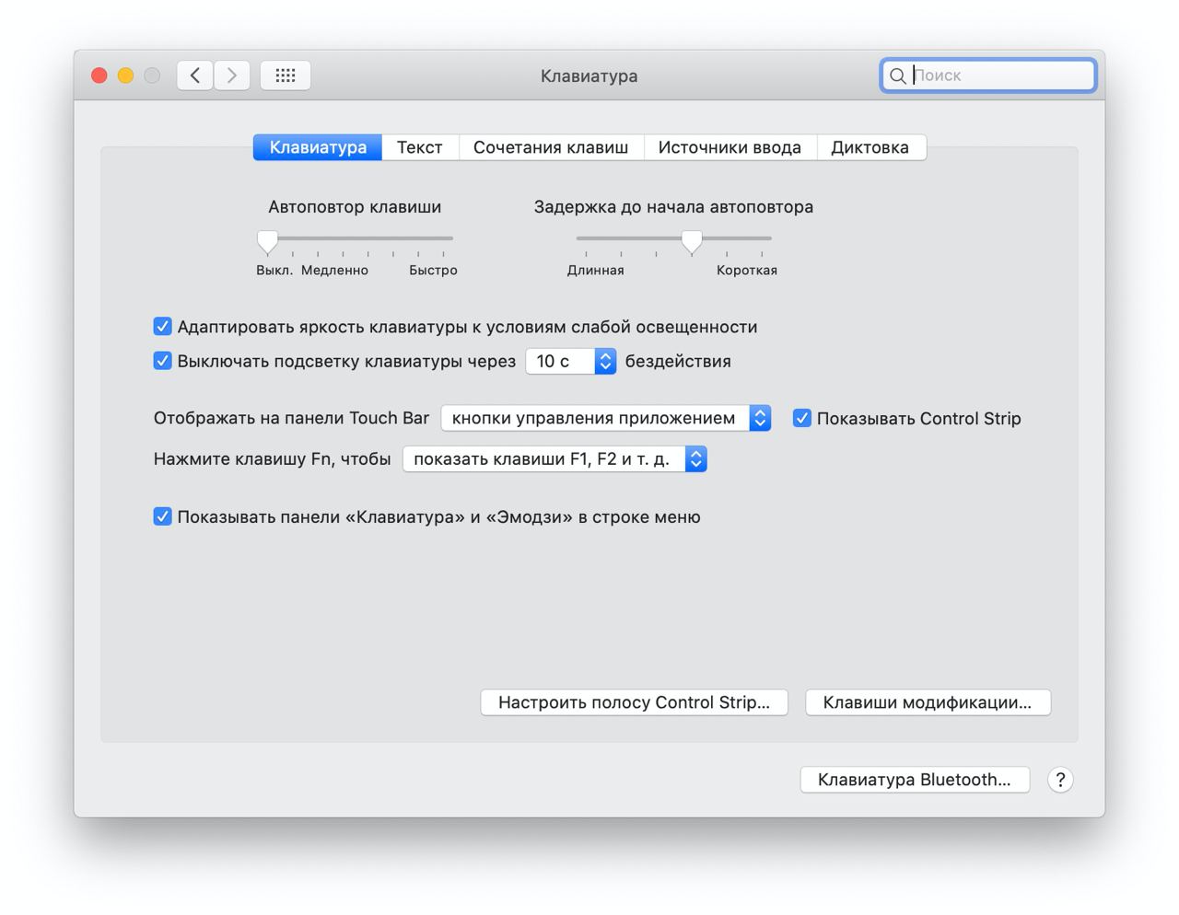Viewport: 1179px width, 915px height.
Task: Go back with the left arrow button
Action: point(195,75)
